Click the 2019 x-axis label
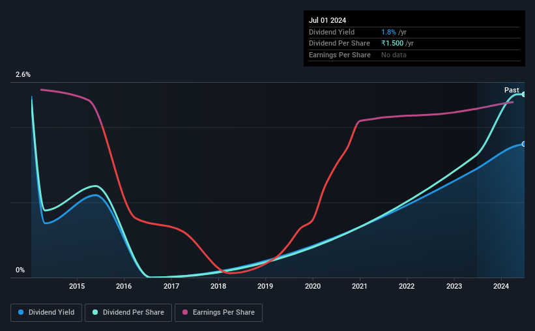 coord(265,286)
